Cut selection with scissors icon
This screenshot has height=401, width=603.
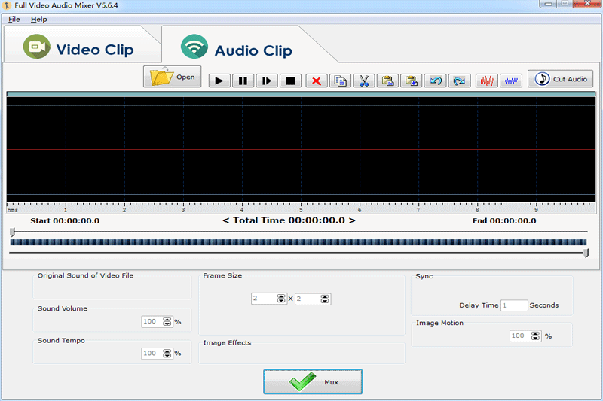tap(364, 81)
